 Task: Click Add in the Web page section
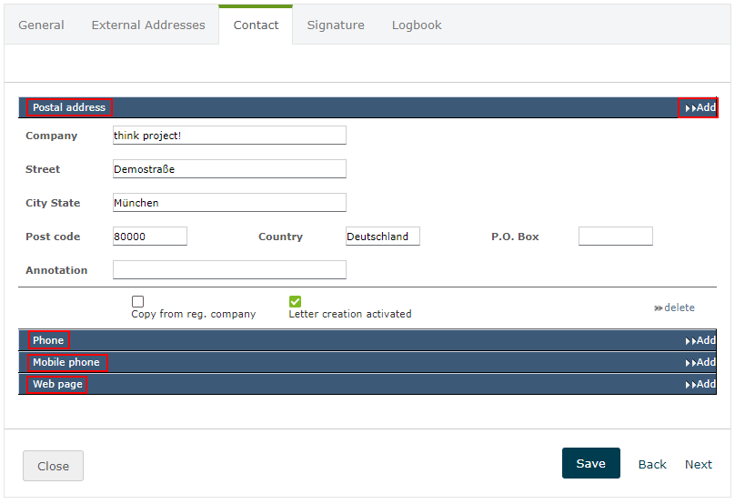(700, 384)
